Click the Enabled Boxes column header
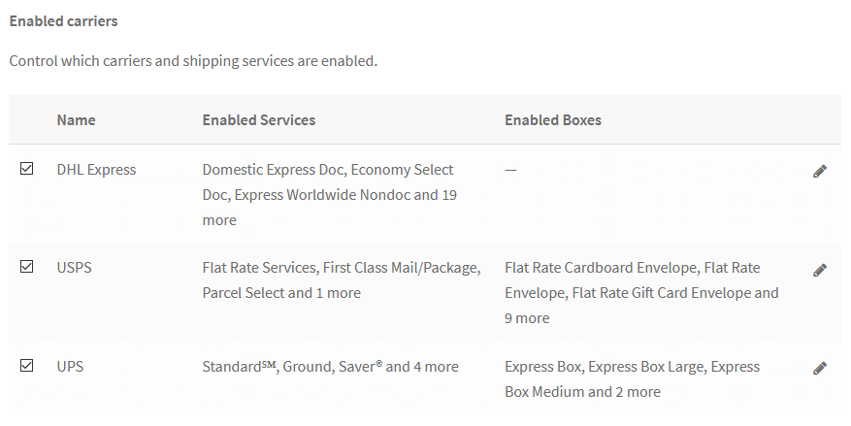The height and width of the screenshot is (426, 851). pos(553,120)
